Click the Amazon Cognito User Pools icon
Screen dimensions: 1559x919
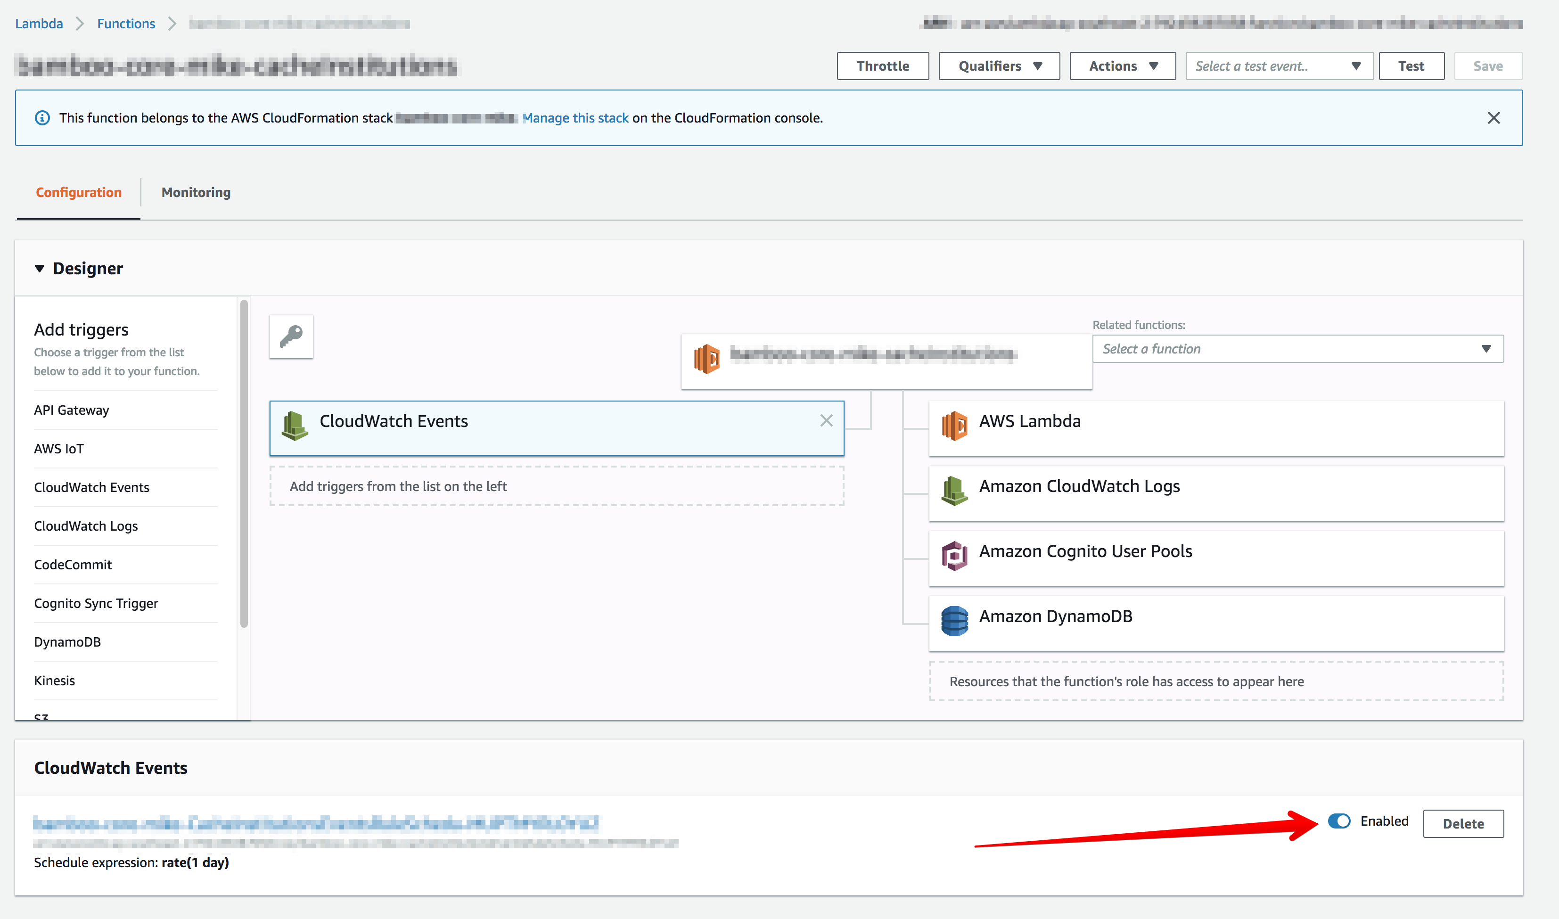(x=954, y=556)
